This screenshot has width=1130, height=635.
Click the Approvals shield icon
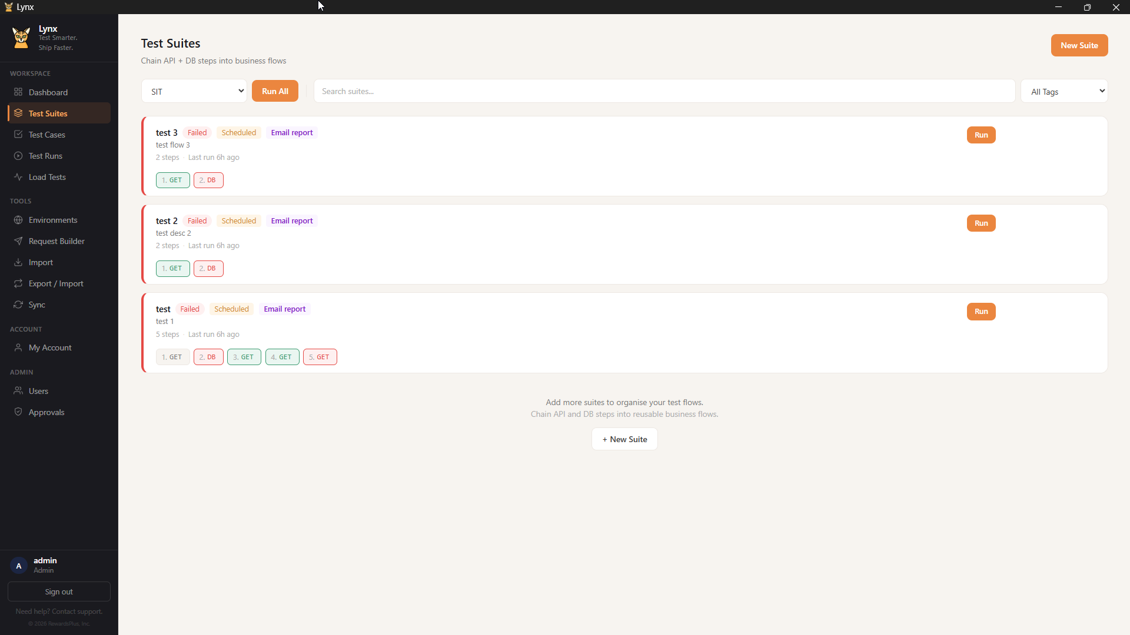click(x=18, y=412)
